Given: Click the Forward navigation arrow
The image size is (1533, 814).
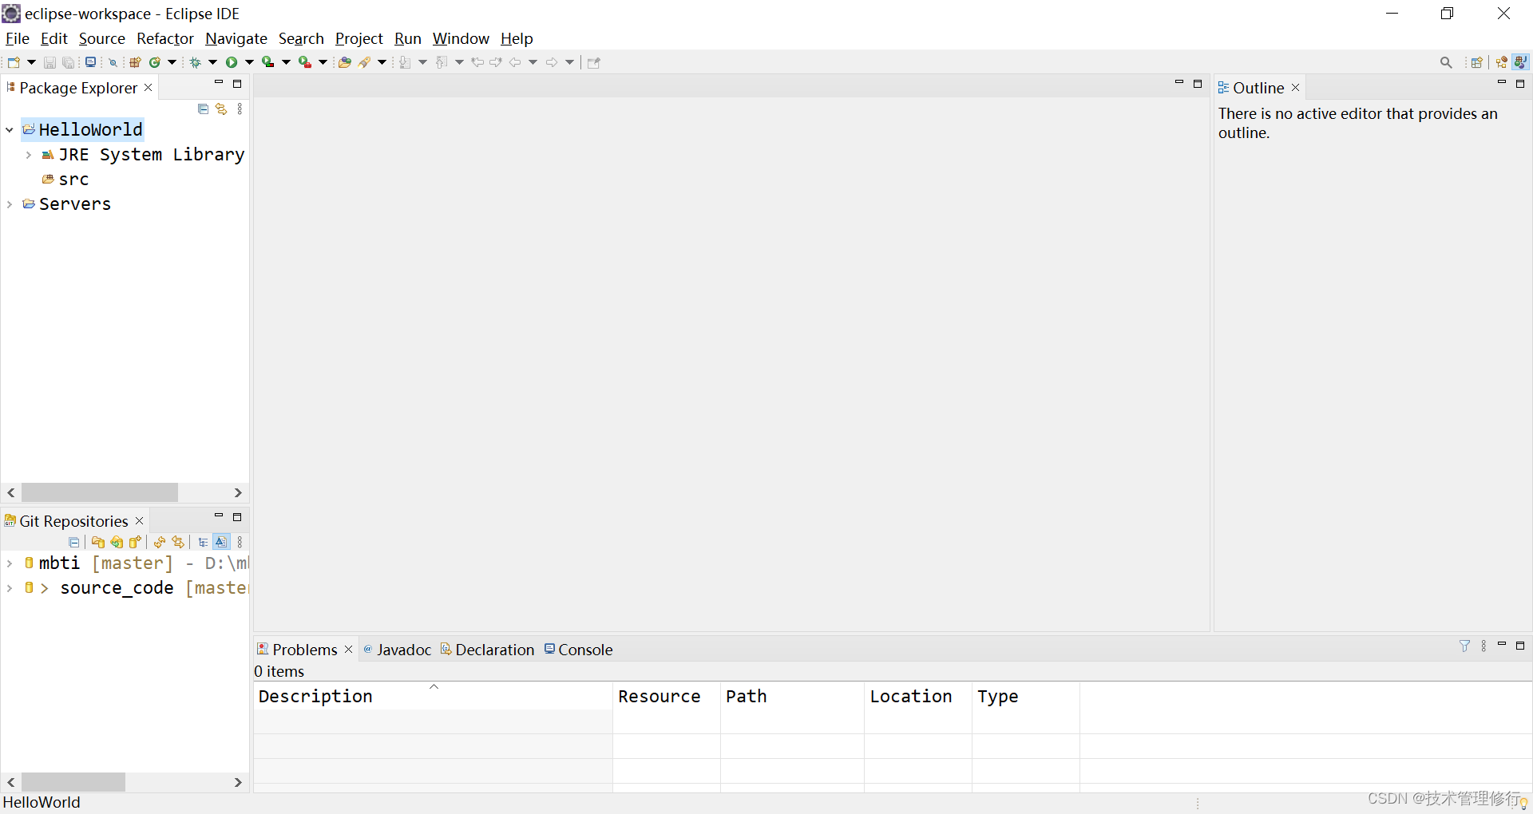Looking at the screenshot, I should point(552,62).
